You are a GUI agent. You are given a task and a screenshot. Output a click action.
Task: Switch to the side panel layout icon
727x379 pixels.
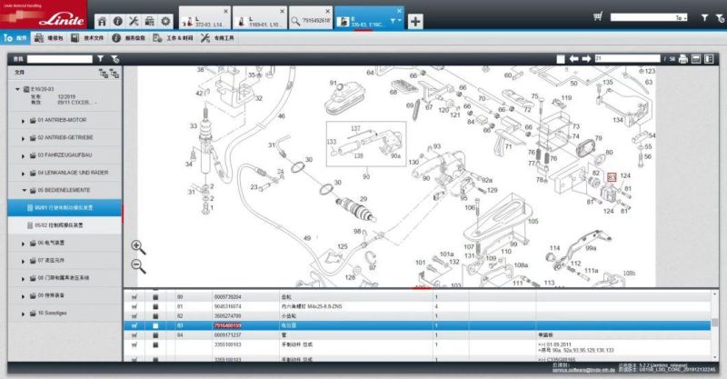pyautogui.click(x=709, y=59)
